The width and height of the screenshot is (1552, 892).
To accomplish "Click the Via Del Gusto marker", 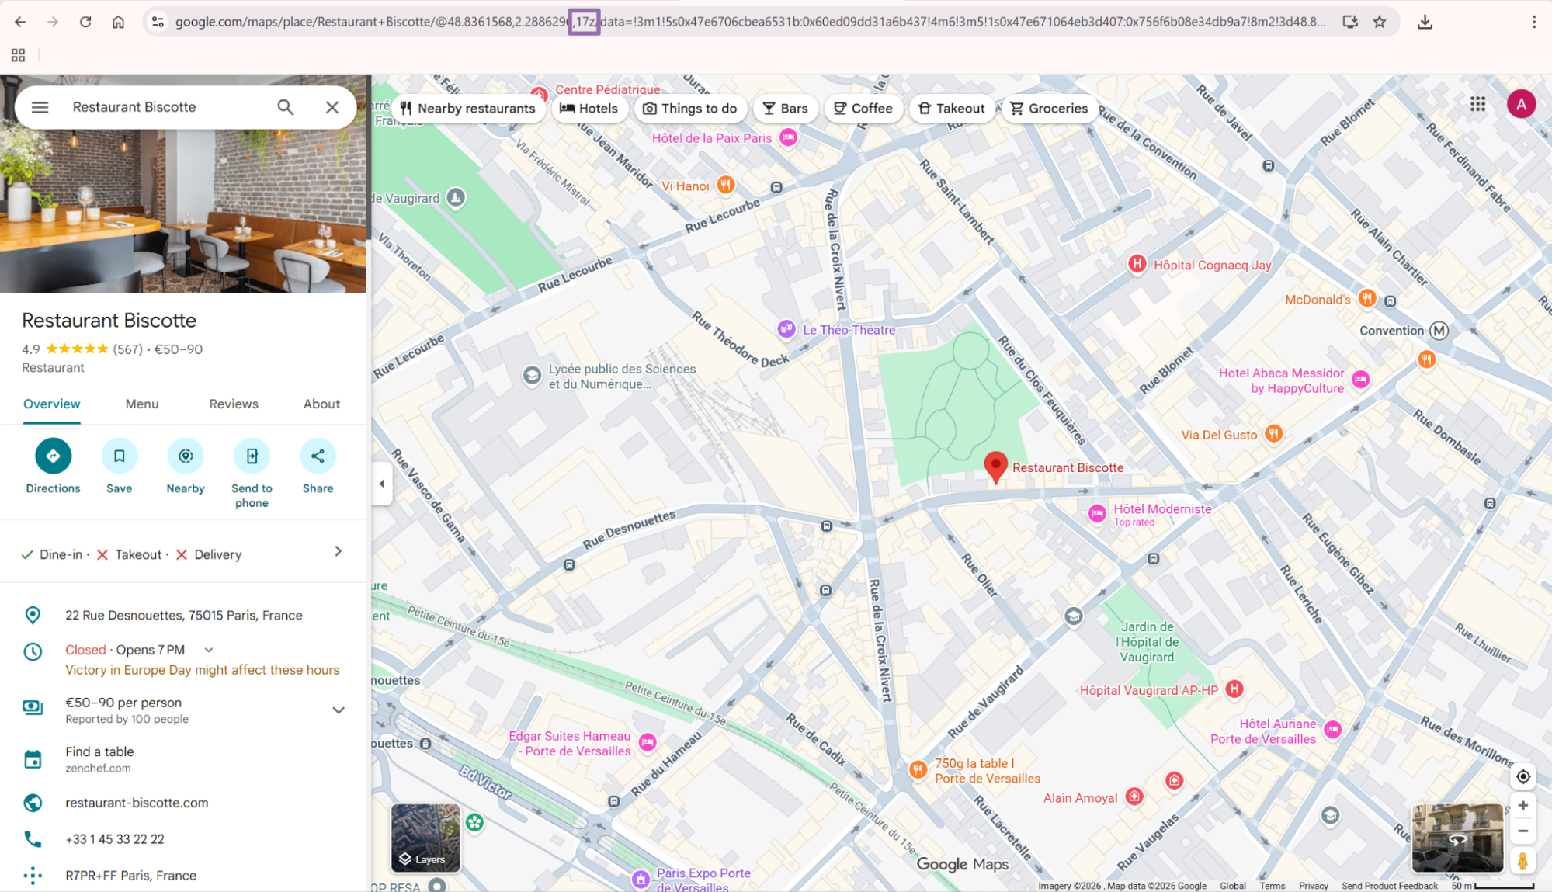I will point(1273,434).
